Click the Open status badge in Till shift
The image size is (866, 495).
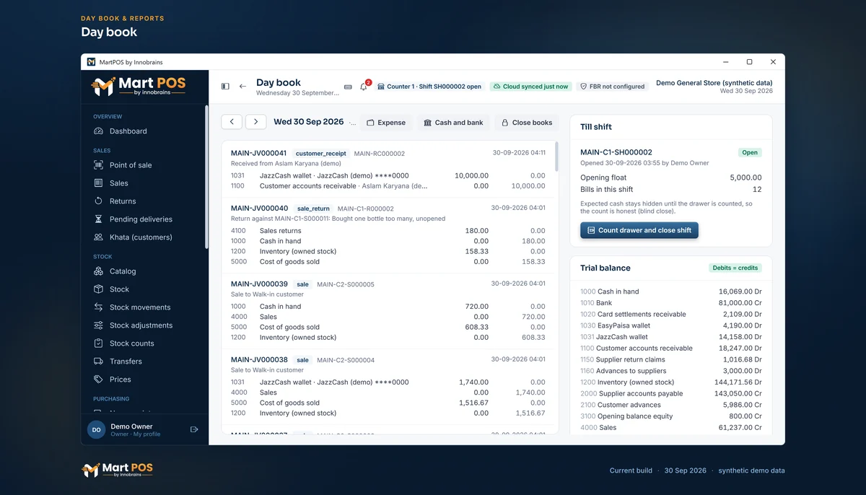click(x=750, y=152)
